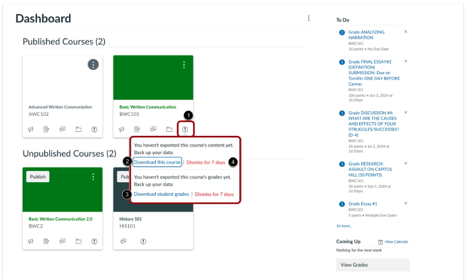Screen dimensions: 472x279
Task: Open Announcements icon on BWC101 card
Action: (122, 130)
